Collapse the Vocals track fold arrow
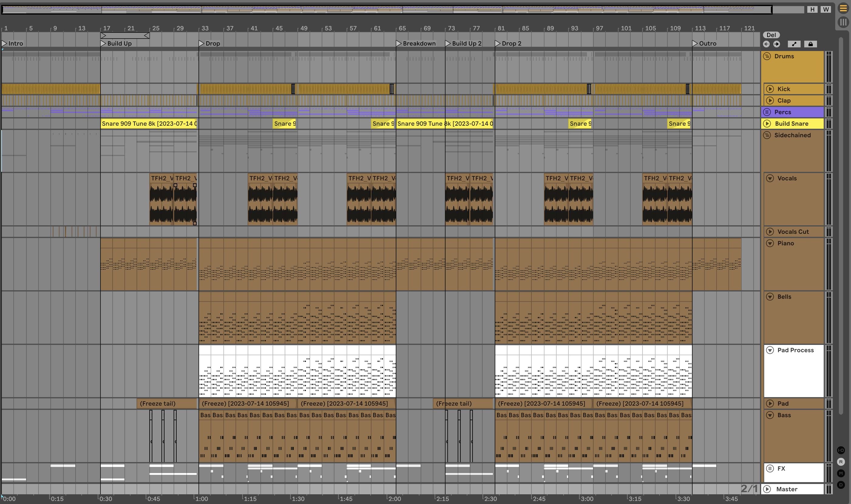 tap(770, 178)
